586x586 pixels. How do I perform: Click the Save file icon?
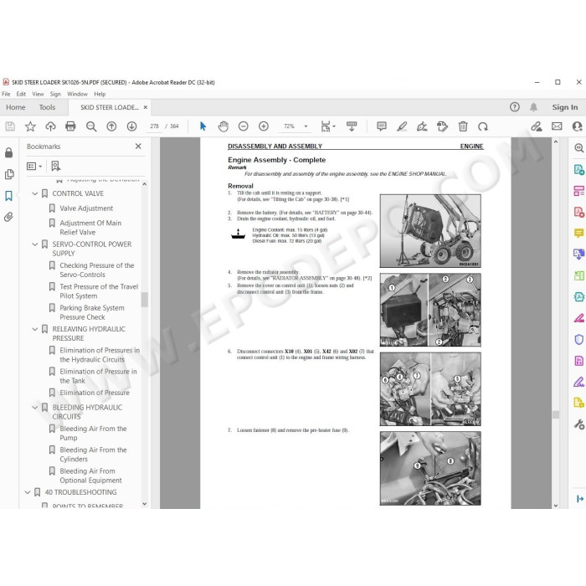(x=10, y=126)
